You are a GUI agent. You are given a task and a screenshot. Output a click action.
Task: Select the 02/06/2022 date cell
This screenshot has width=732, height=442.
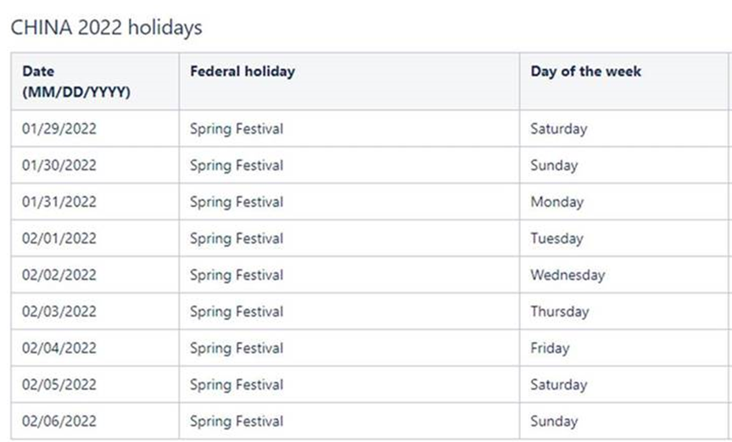59,421
